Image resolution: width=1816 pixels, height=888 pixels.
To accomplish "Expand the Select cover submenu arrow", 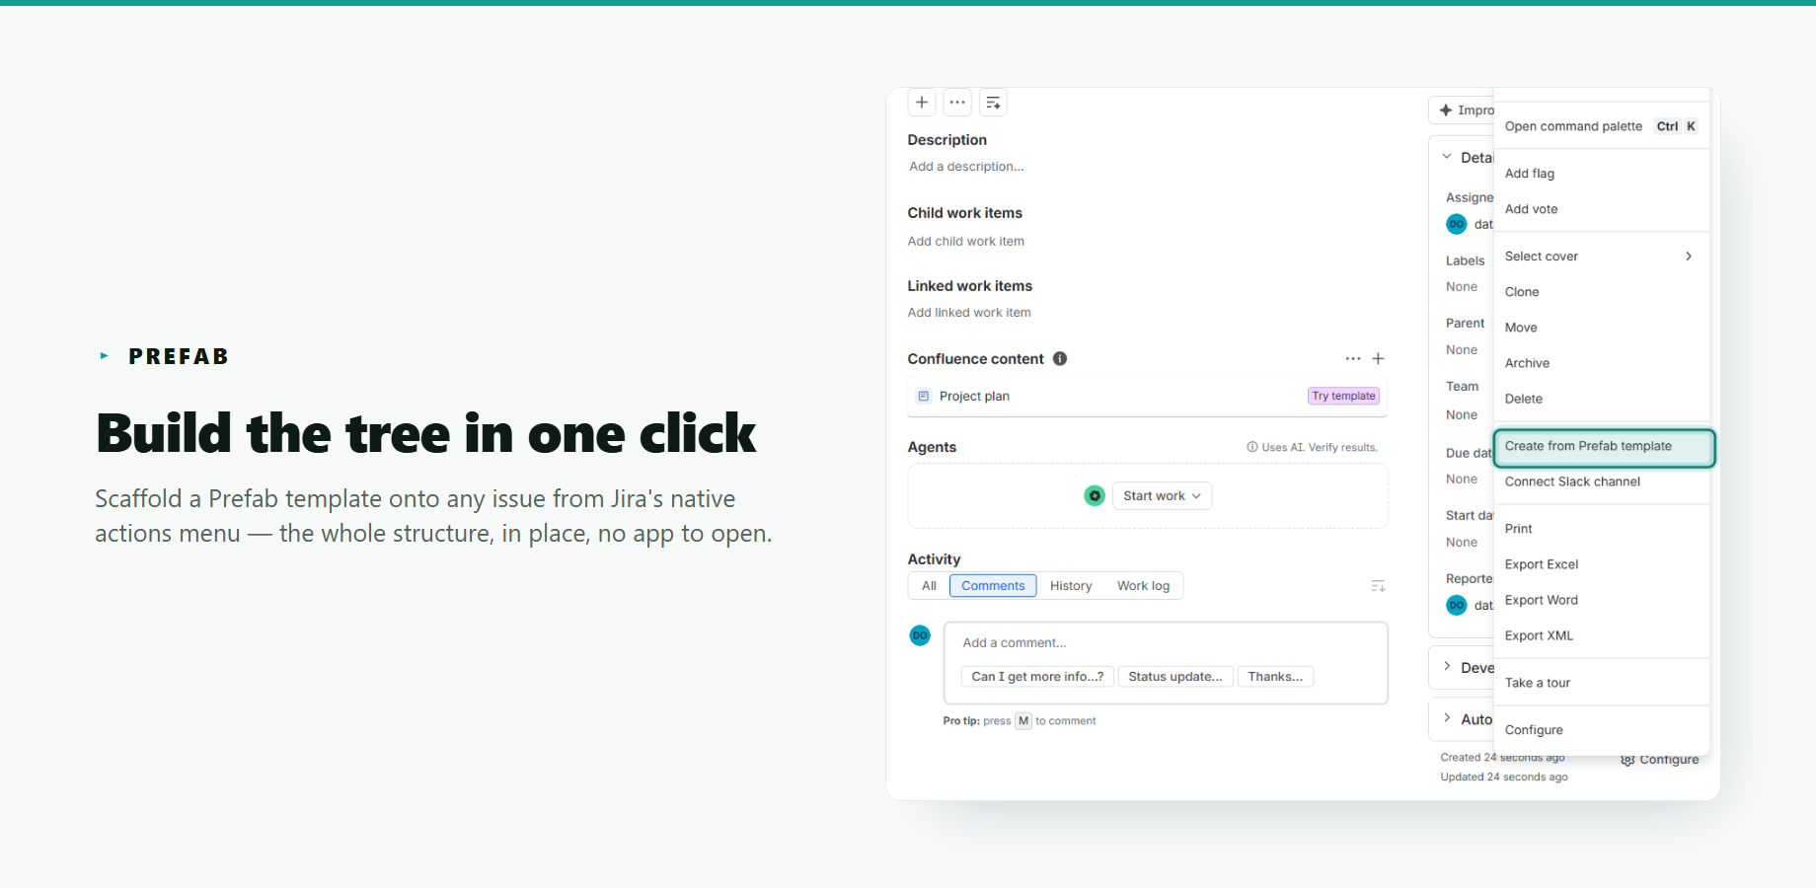I will coord(1689,257).
